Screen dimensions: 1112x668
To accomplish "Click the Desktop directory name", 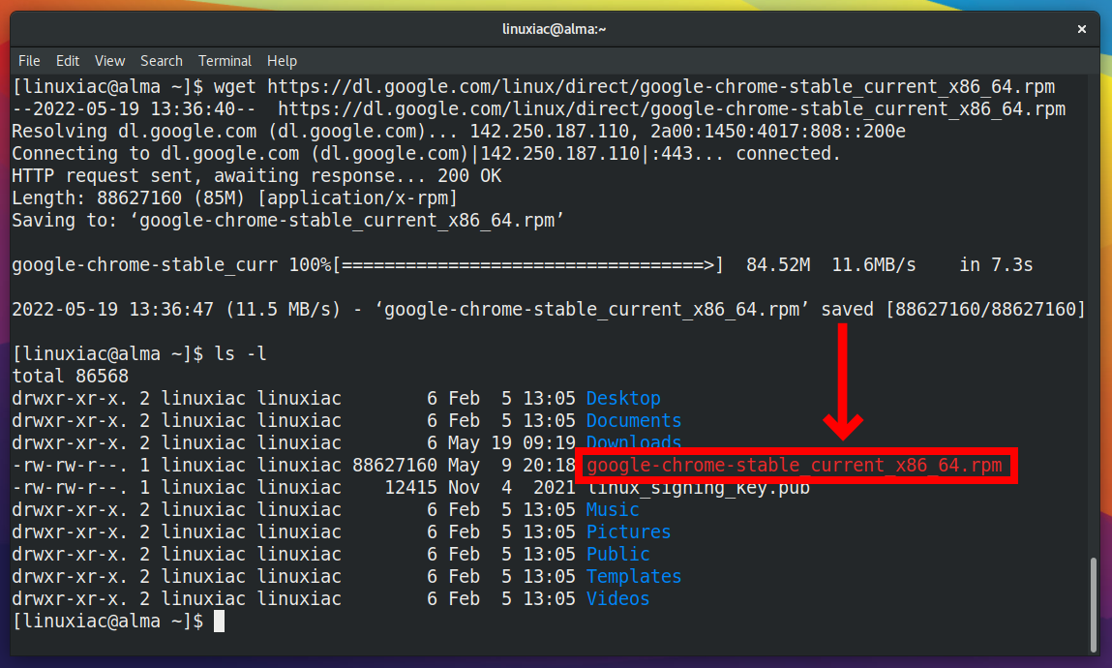I will (623, 398).
